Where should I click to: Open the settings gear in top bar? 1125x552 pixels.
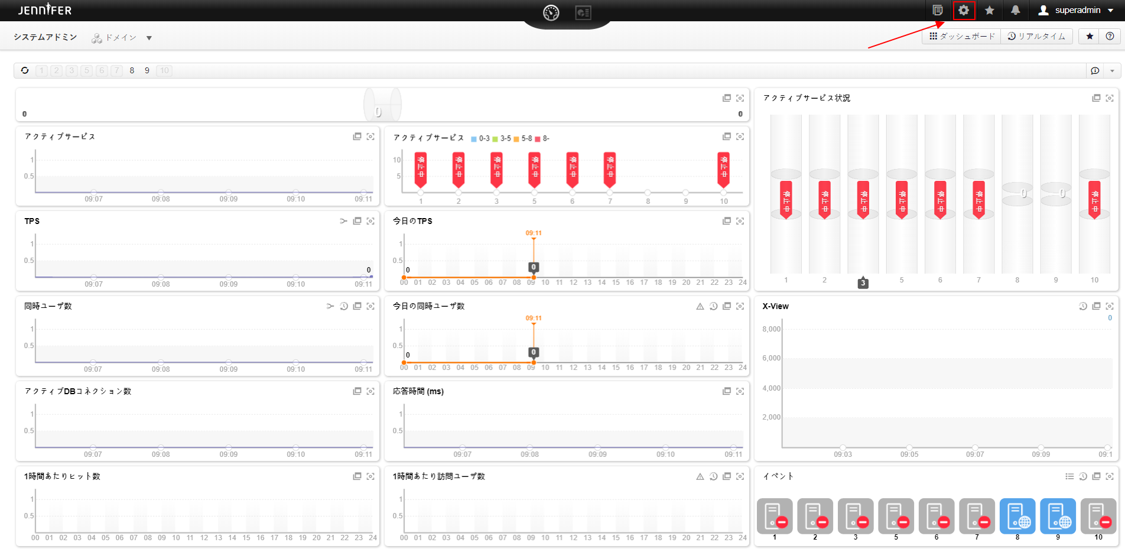964,10
